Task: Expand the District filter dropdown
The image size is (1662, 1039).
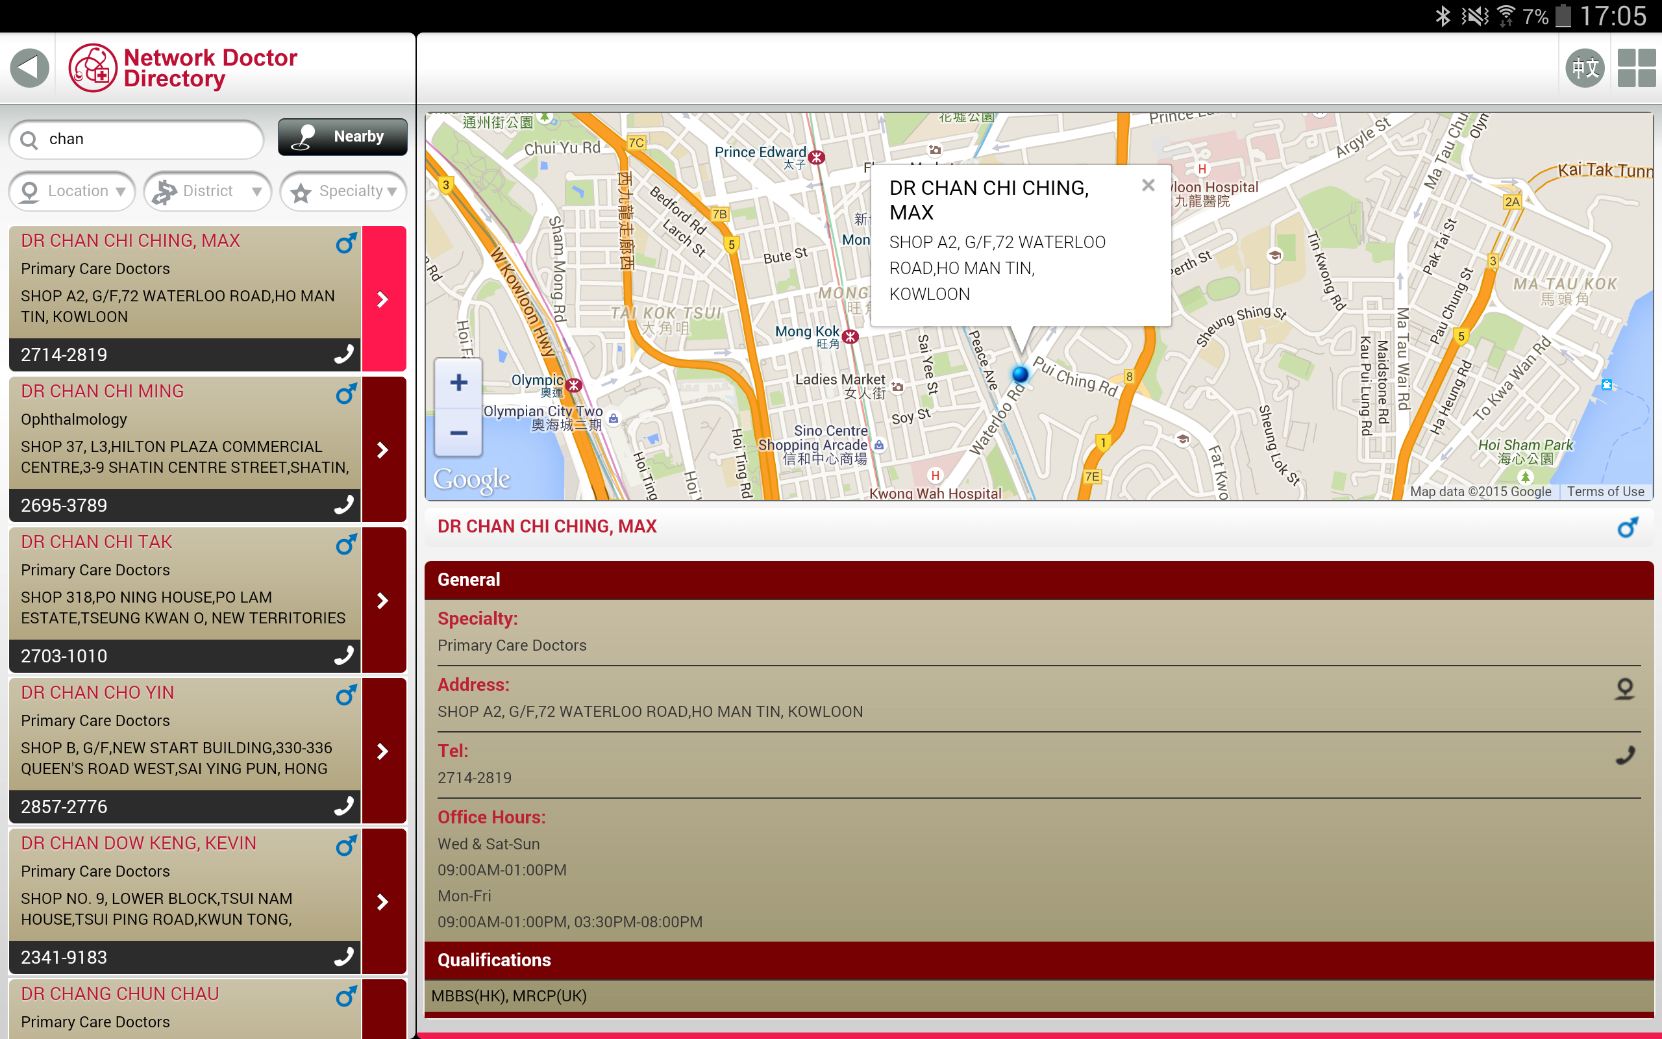Action: point(207,191)
